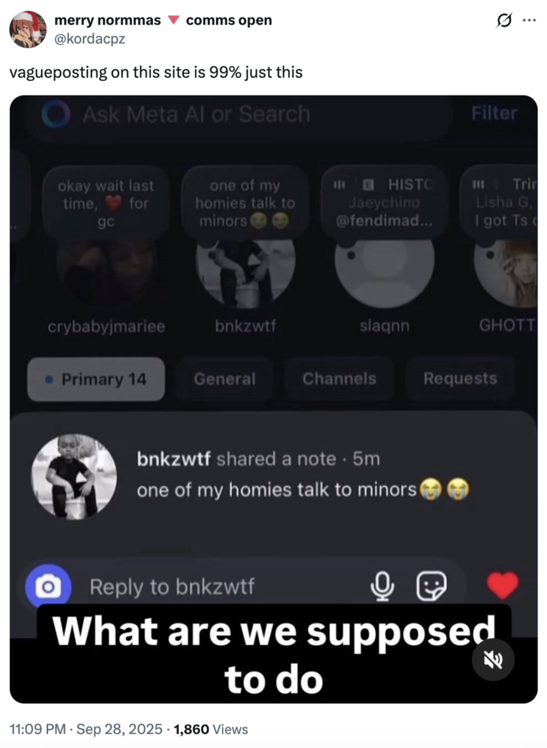Open the tweet's three-dot more menu
The width and height of the screenshot is (547, 748).
coord(529,21)
